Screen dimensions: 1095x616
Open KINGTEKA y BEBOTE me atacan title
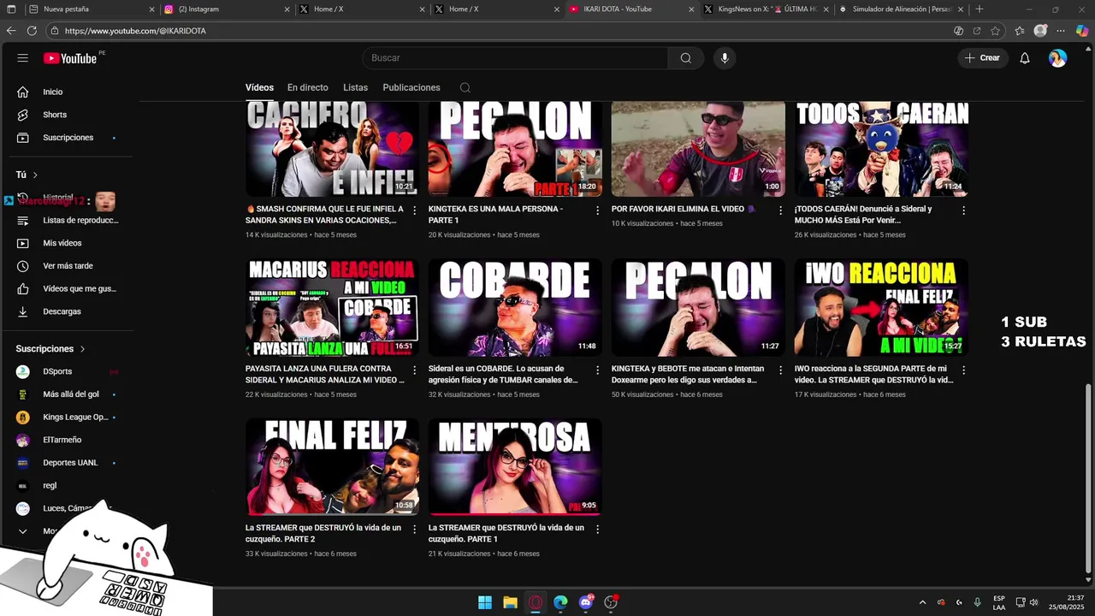687,374
